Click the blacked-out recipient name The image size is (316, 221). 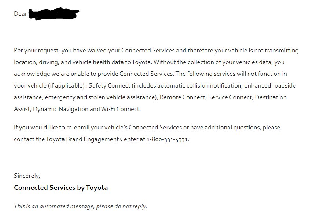54,14
